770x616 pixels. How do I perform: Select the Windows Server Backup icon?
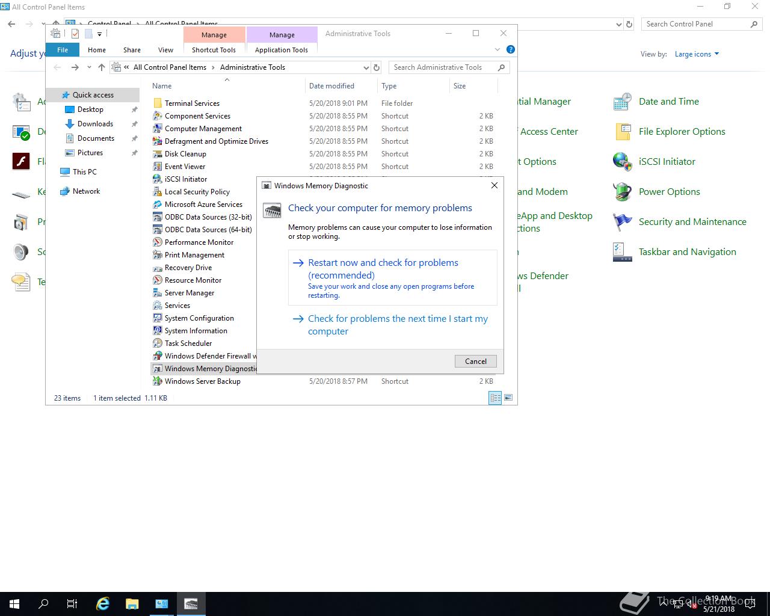158,381
